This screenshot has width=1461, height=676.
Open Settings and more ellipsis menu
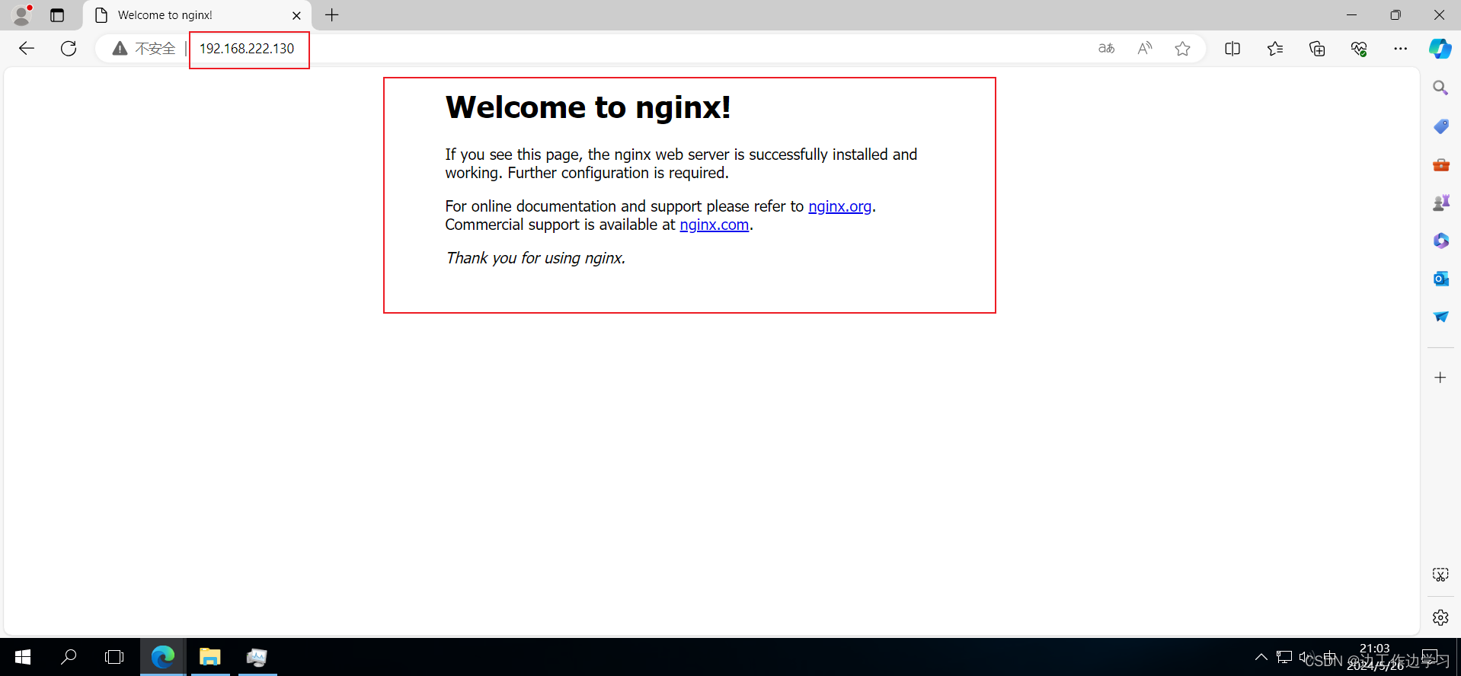[1400, 49]
